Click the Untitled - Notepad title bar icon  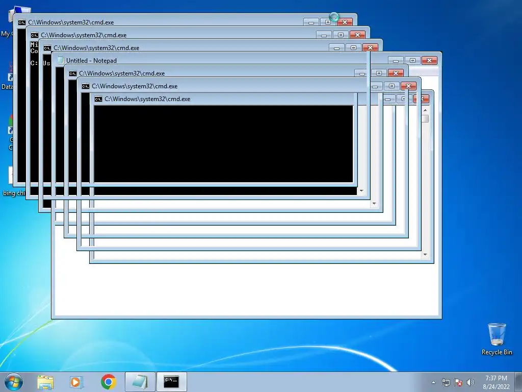pyautogui.click(x=60, y=60)
